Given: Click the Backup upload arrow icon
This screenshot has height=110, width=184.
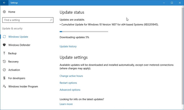Looking at the screenshot, I should (4, 53).
